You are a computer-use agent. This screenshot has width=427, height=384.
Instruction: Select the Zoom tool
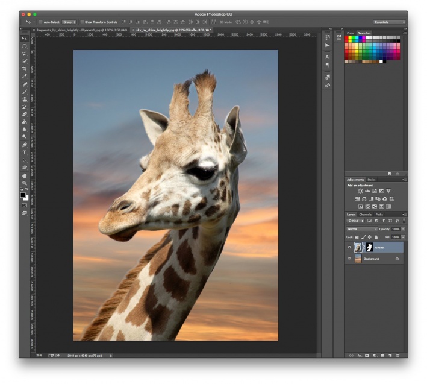25,183
